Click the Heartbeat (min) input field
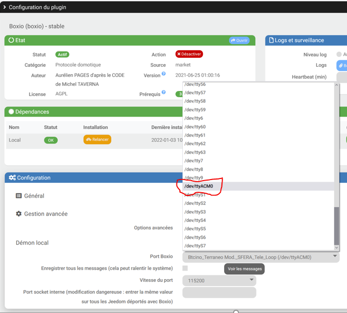This screenshot has height=313, width=347. pyautogui.click(x=342, y=77)
